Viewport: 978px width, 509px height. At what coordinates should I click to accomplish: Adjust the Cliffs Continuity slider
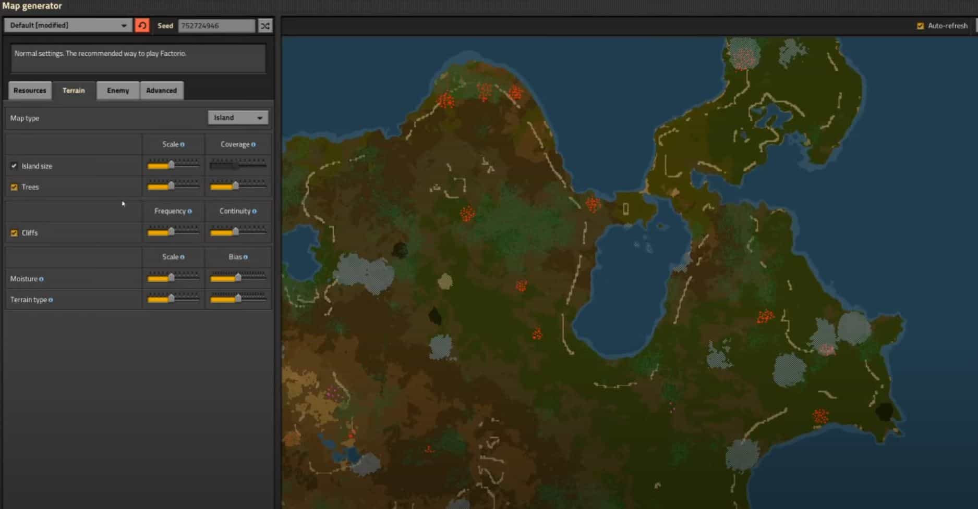point(238,232)
